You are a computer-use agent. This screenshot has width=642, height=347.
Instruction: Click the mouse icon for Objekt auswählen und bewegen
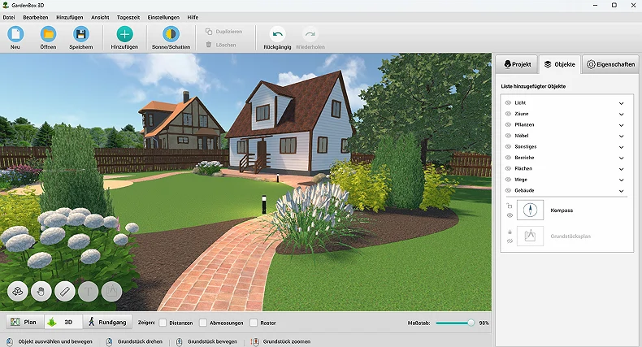(10, 341)
